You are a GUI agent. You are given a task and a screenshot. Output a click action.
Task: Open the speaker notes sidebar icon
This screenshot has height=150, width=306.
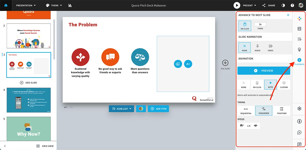coord(299,144)
